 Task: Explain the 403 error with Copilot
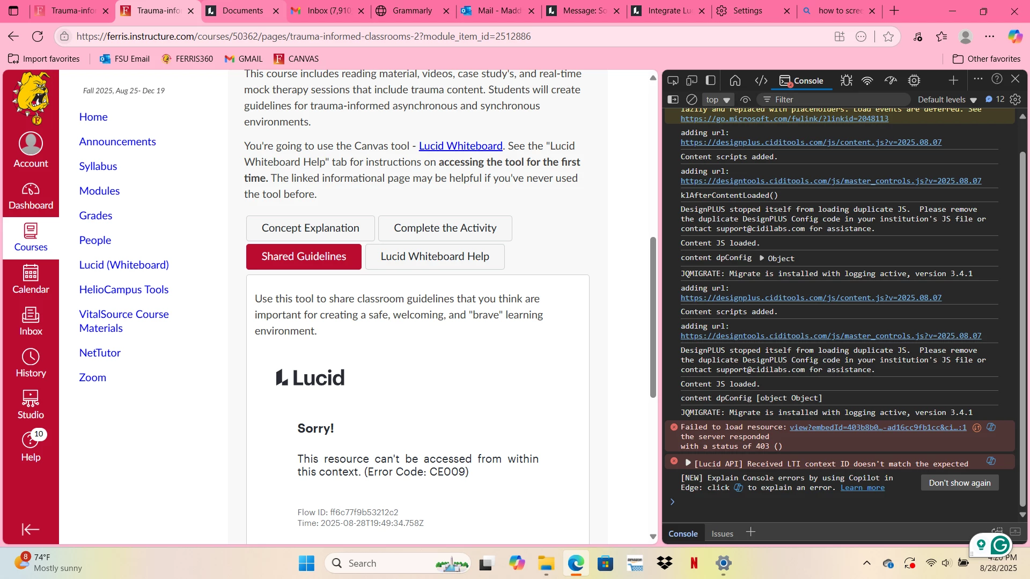point(991,427)
